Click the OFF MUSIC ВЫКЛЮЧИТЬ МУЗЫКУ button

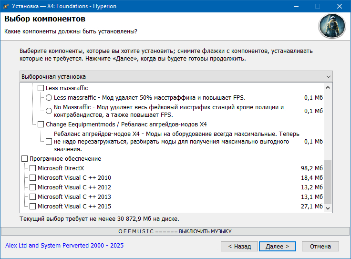175,231
